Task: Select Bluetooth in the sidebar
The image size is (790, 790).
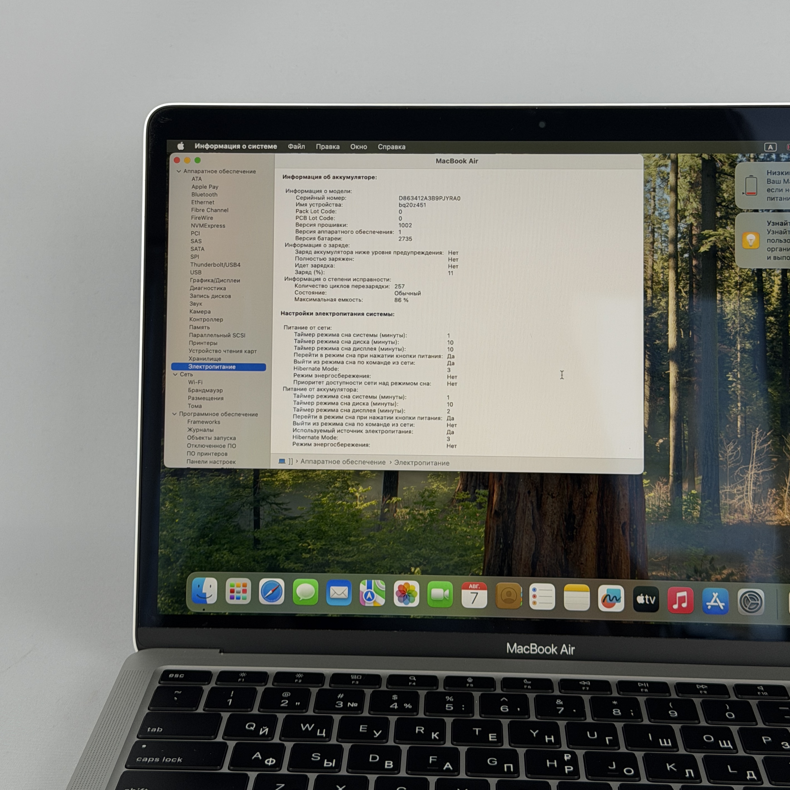Action: click(204, 195)
